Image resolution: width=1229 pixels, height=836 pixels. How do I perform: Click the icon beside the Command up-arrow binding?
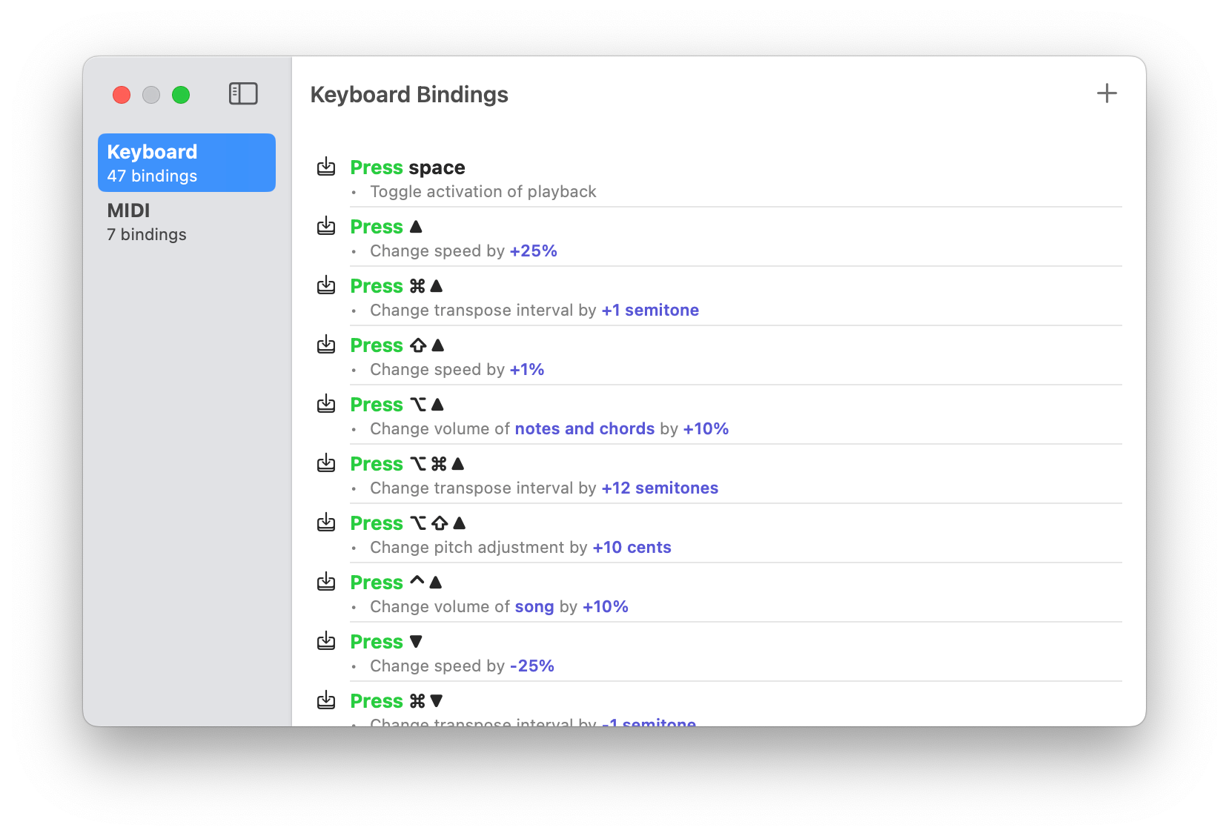326,285
